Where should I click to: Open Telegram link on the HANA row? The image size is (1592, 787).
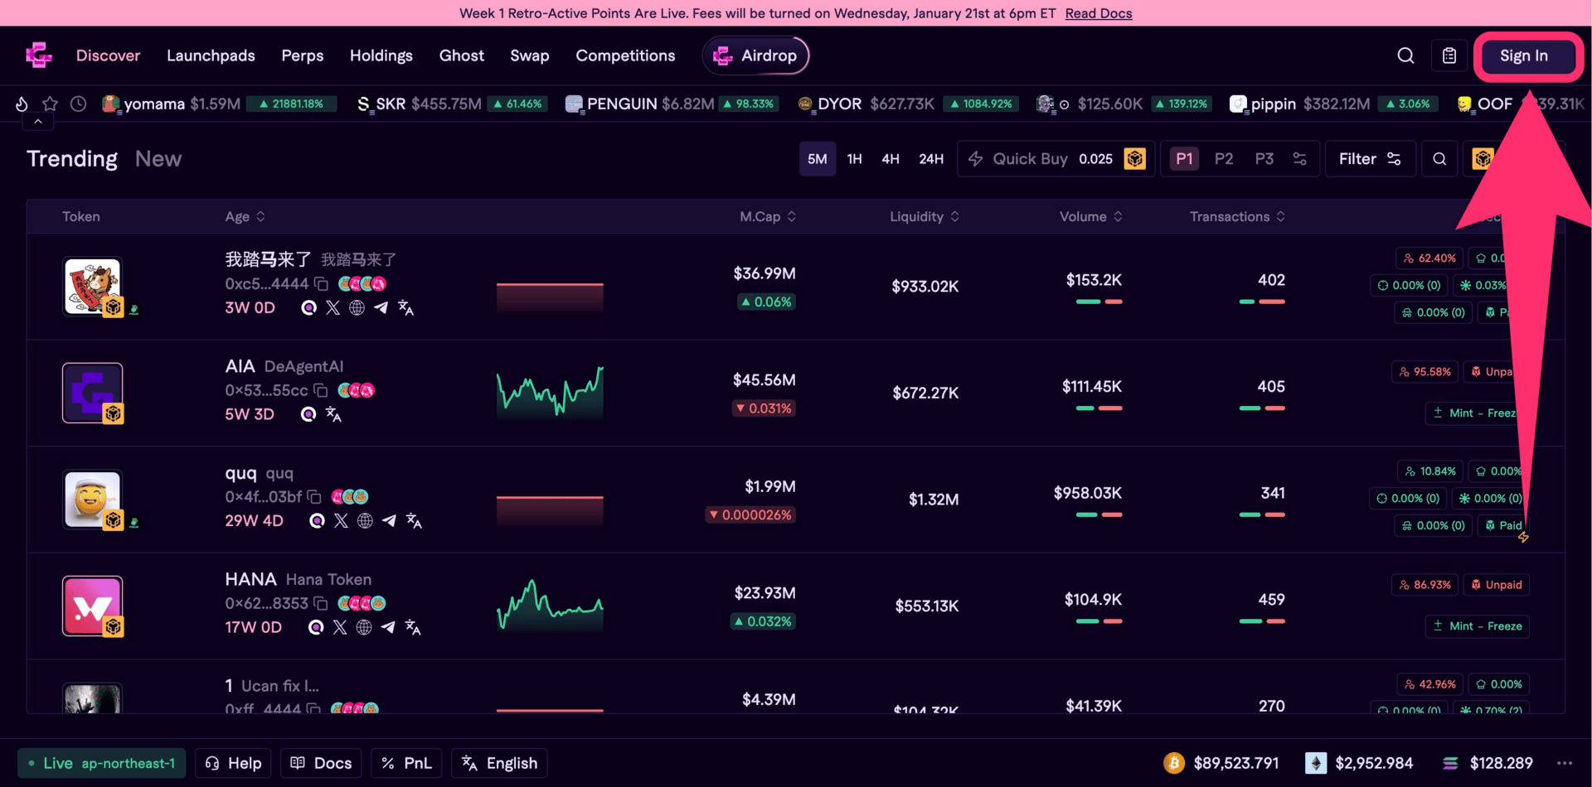coord(388,627)
